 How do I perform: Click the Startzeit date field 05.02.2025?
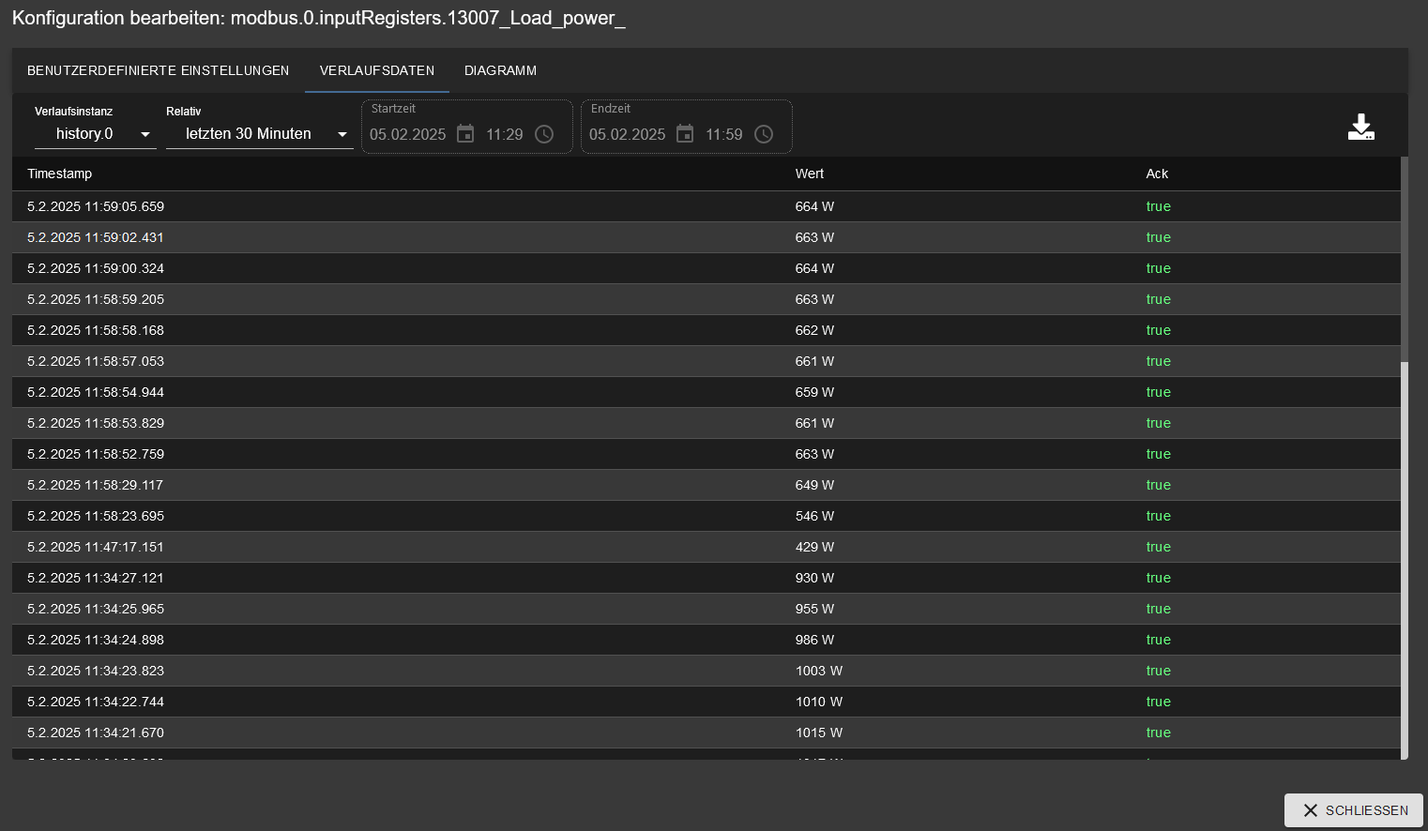408,134
